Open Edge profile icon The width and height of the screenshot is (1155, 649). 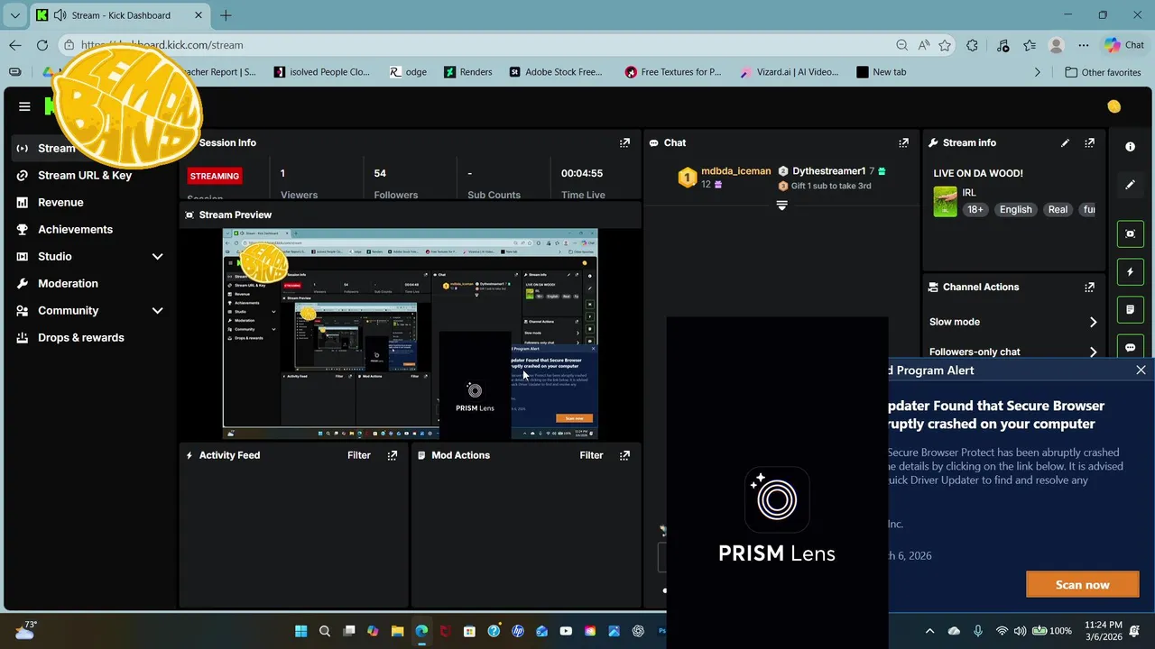(x=1057, y=45)
